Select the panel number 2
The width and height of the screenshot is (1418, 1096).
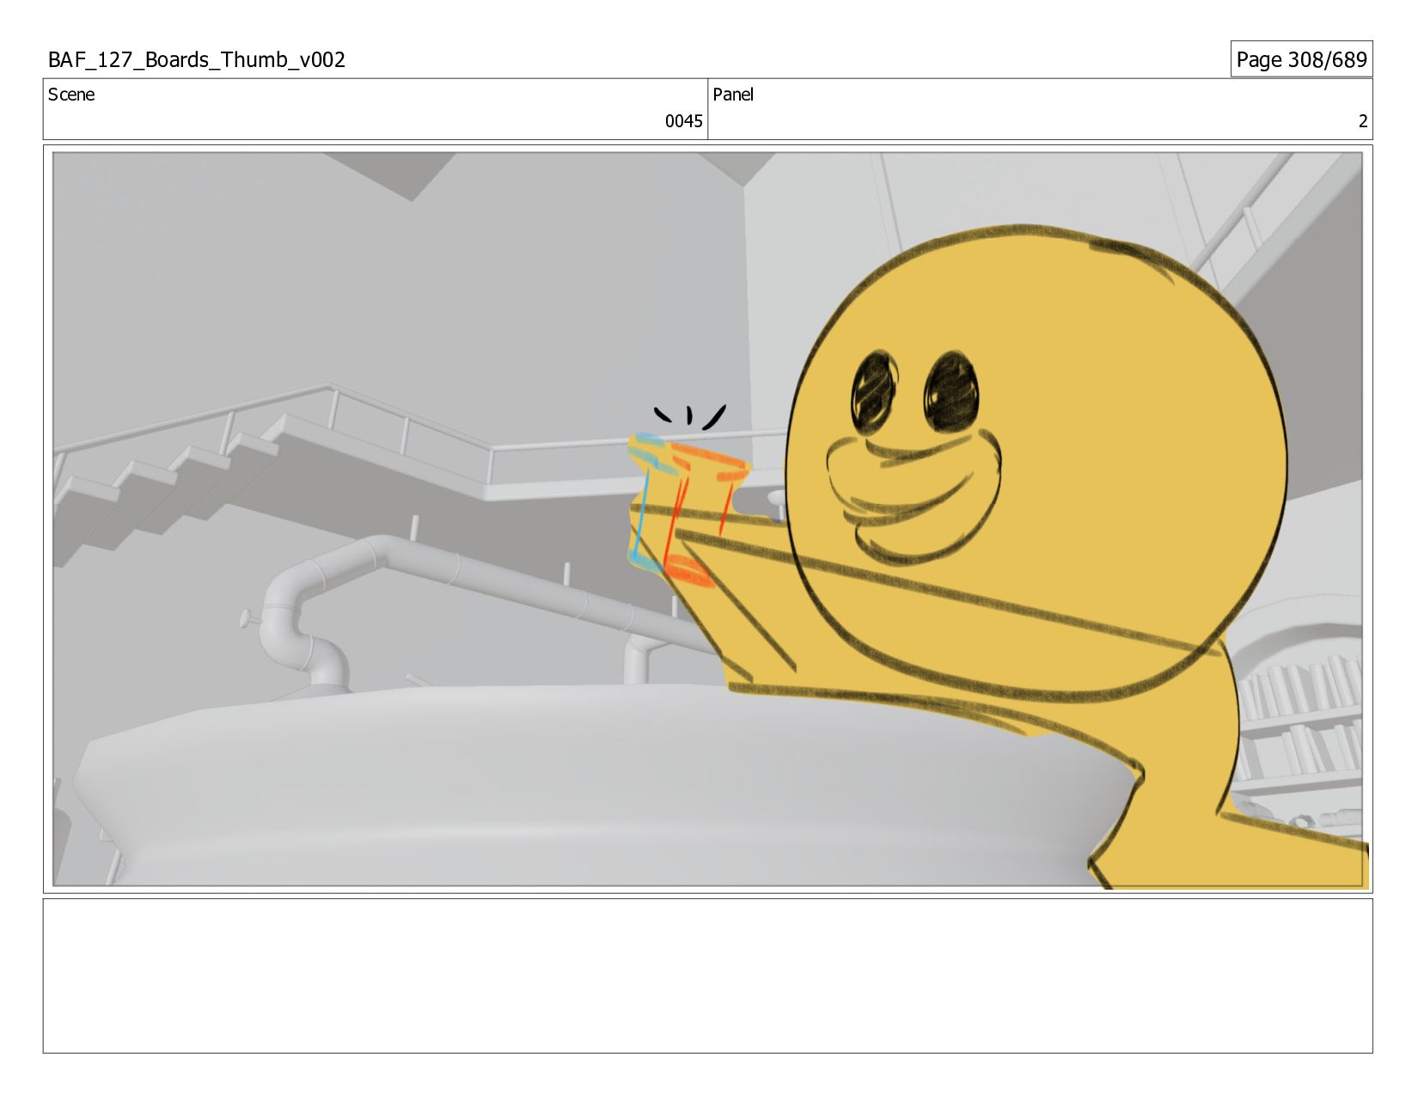(x=1362, y=121)
